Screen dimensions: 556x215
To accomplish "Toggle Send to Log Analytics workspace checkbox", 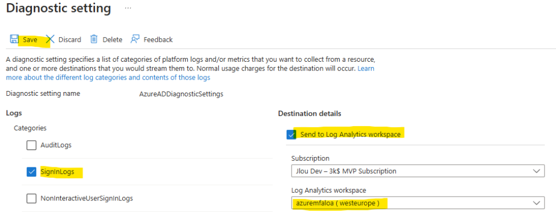I will point(292,134).
